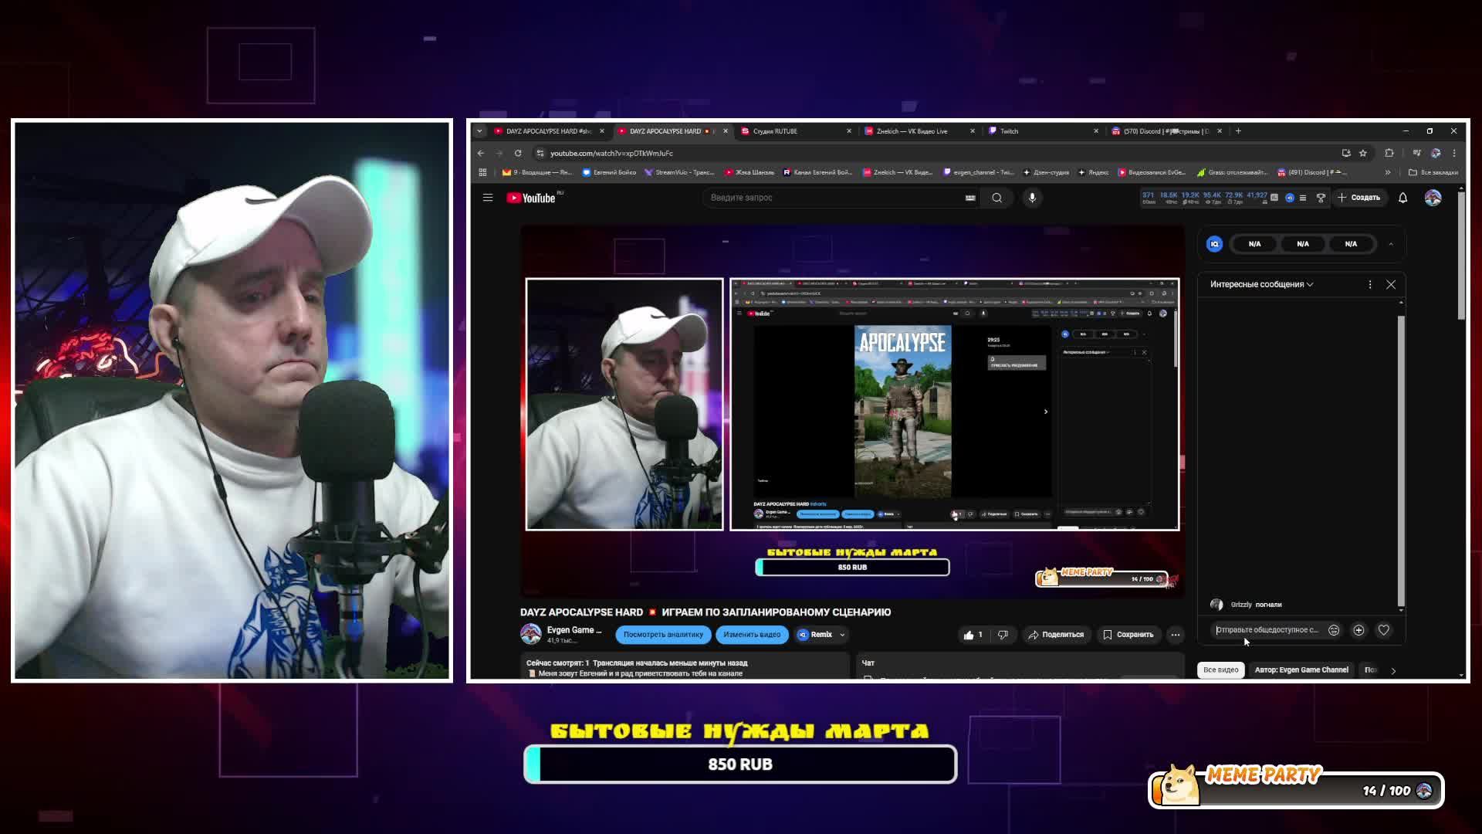Click the chat message input field

[1266, 630]
